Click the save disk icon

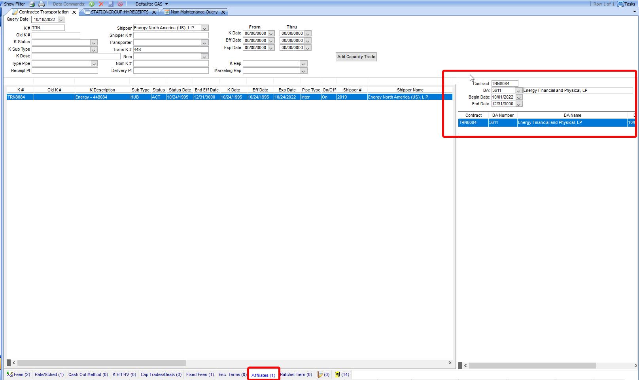(x=111, y=4)
